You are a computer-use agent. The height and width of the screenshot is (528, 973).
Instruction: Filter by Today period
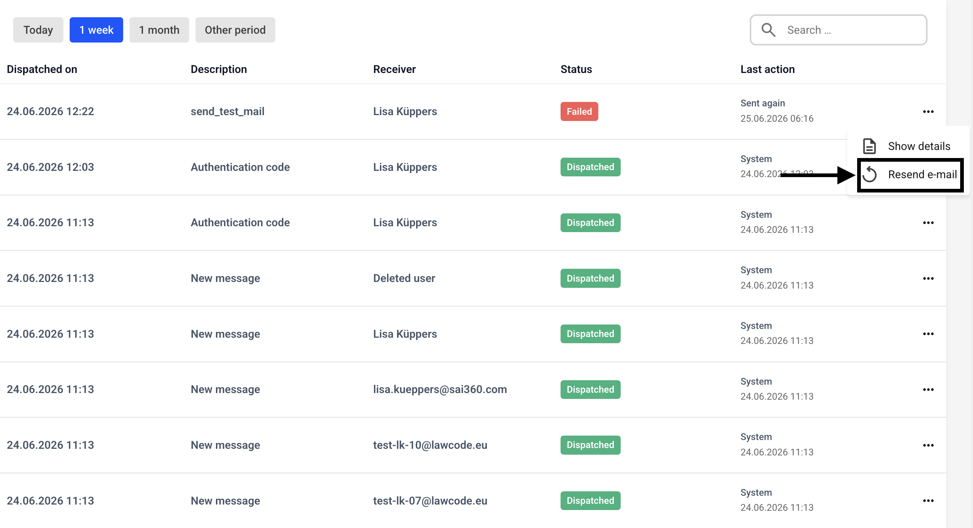(x=38, y=30)
